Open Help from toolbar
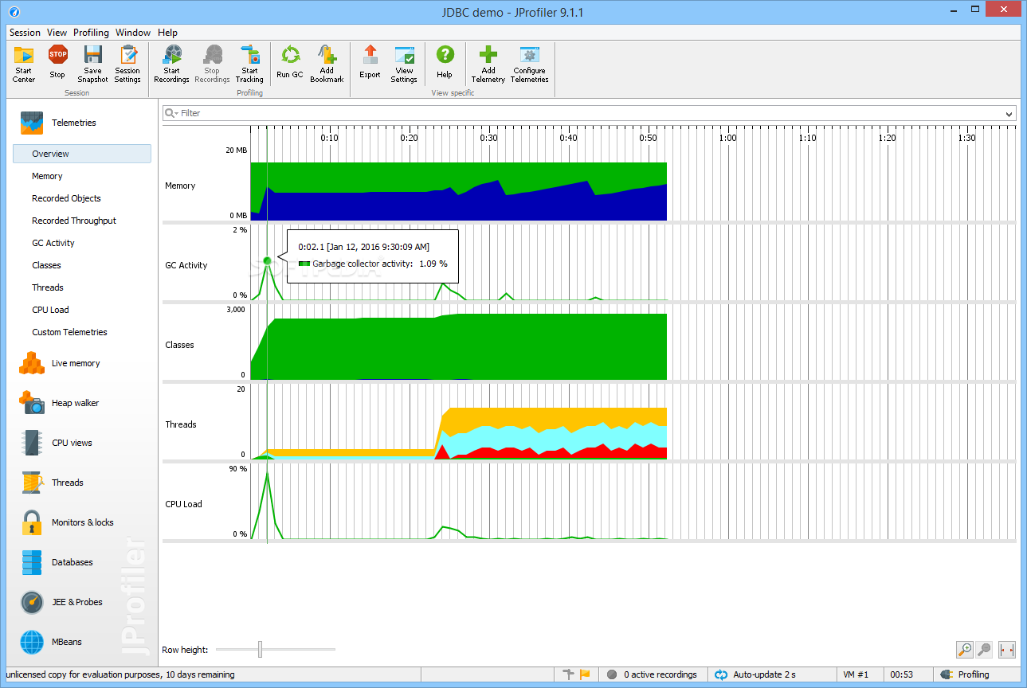Image resolution: width=1027 pixels, height=688 pixels. click(445, 64)
